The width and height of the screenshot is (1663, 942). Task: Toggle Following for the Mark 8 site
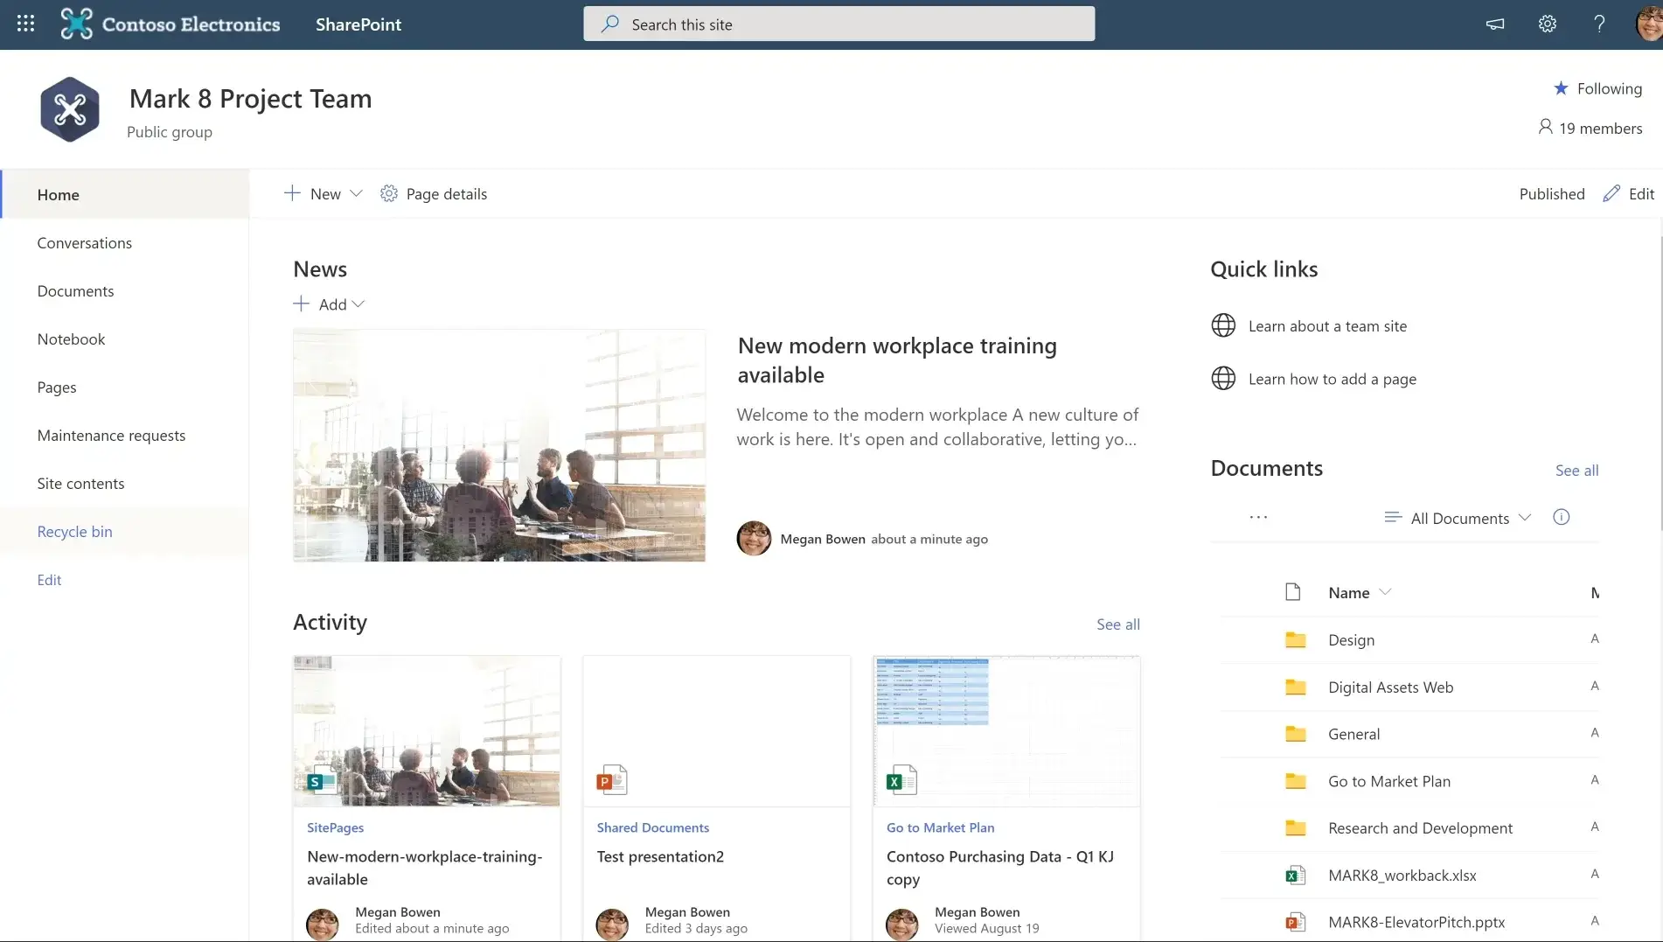(1598, 88)
